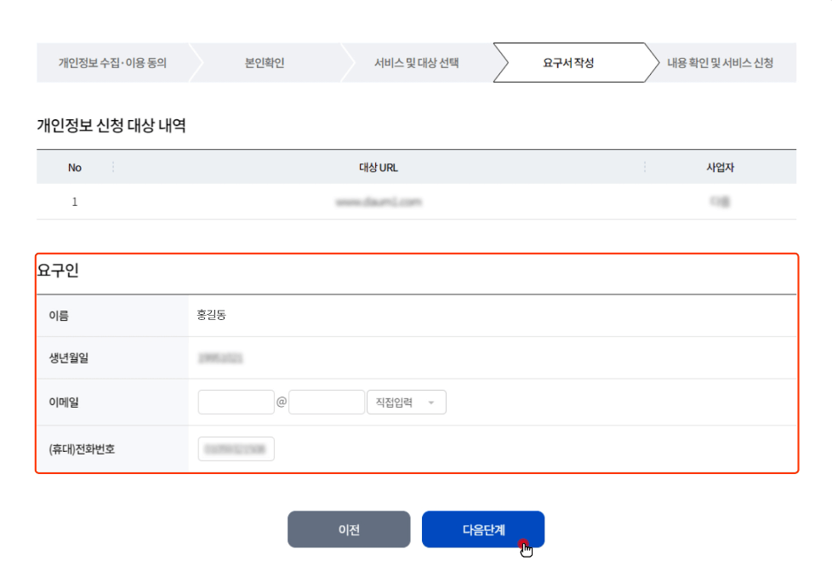This screenshot has width=832, height=583.
Task: Open the 직접입력 email domain dropdown
Action: [x=400, y=401]
